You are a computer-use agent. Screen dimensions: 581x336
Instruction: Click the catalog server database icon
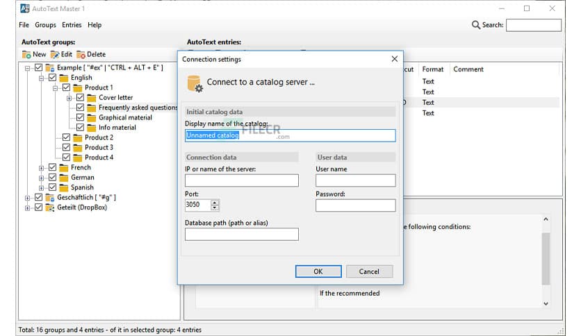195,83
